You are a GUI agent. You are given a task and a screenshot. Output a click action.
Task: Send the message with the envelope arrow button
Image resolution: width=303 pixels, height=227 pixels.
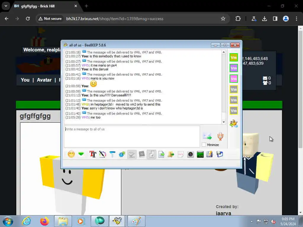click(207, 136)
